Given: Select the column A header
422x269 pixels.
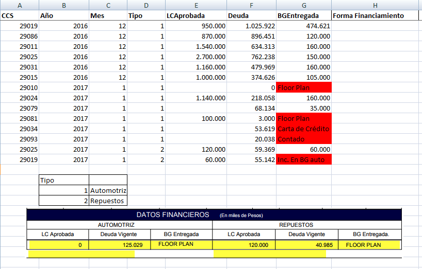Looking at the screenshot, I should coord(20,5).
